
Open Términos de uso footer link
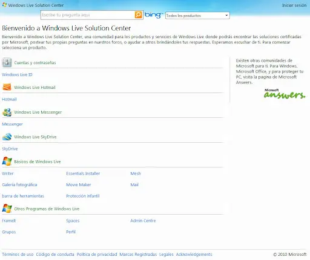18,255
